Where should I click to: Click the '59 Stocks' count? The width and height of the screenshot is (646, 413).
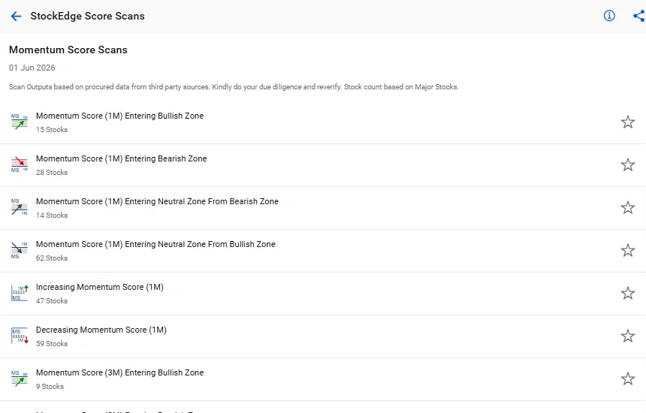point(52,344)
